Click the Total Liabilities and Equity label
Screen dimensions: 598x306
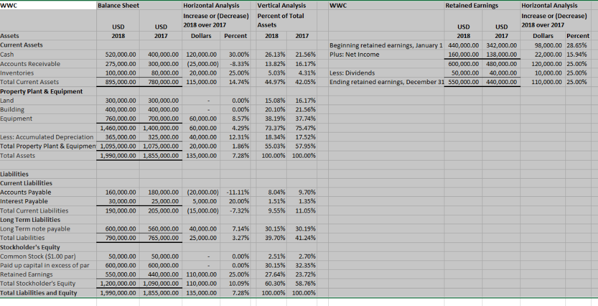click(39, 293)
